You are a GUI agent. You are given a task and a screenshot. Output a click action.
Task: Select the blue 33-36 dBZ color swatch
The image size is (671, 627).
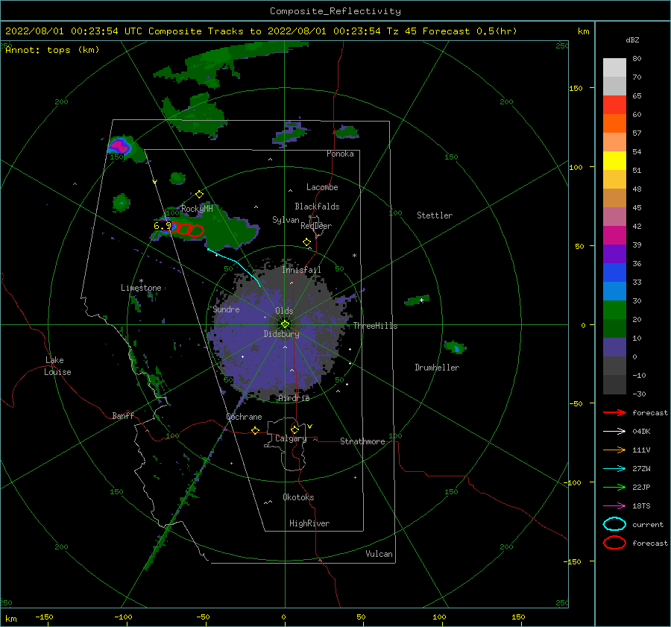click(614, 273)
